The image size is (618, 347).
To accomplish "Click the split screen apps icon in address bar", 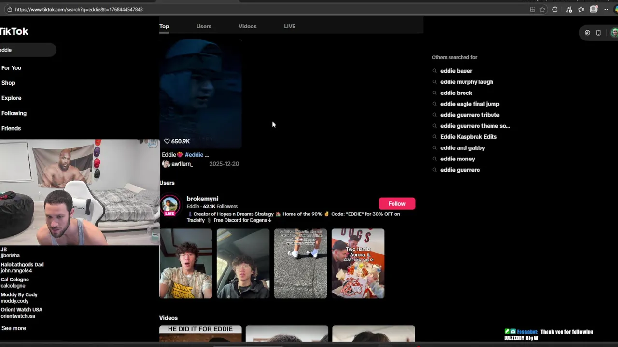I will pos(533,9).
